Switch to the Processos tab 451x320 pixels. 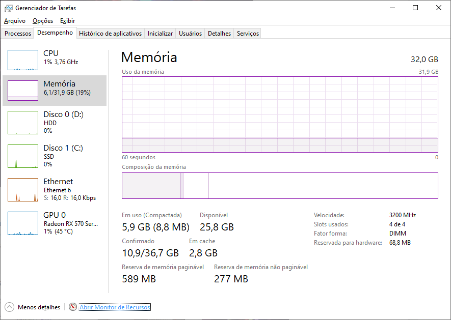click(x=18, y=34)
